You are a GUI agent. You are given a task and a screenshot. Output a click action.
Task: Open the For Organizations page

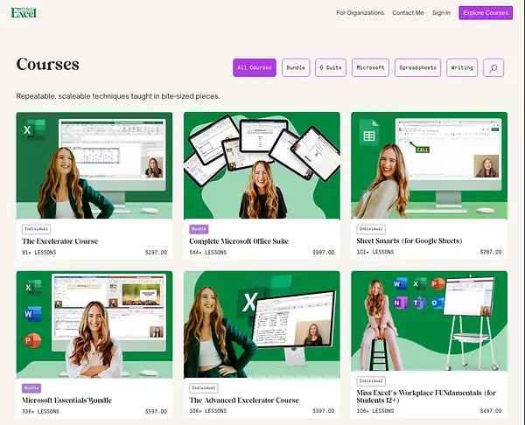click(x=360, y=13)
